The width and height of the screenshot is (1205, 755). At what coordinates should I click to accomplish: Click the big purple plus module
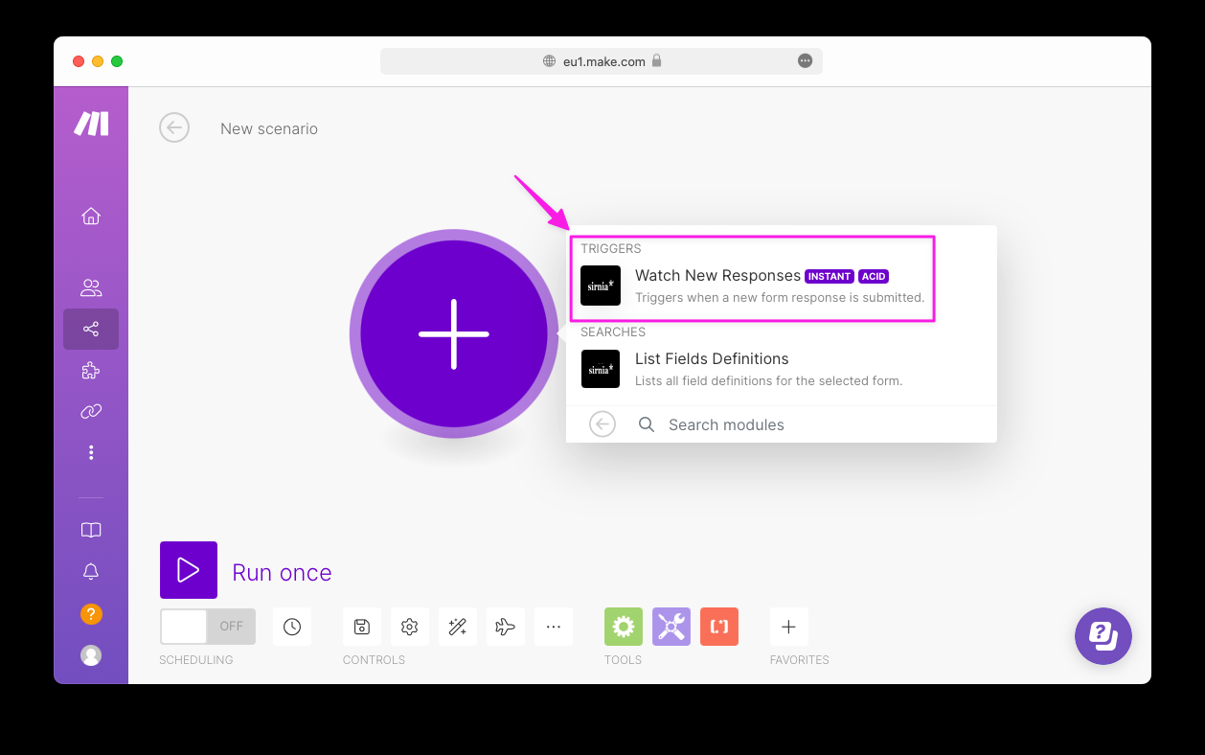point(454,333)
